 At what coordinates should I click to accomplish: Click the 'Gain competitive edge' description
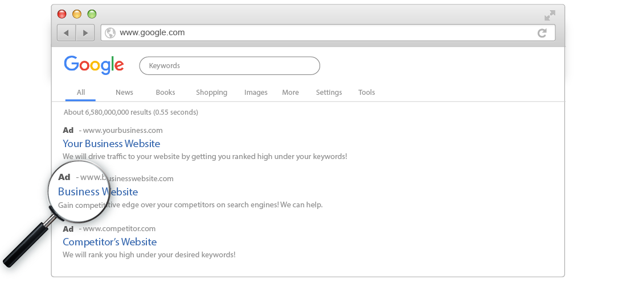click(x=190, y=205)
